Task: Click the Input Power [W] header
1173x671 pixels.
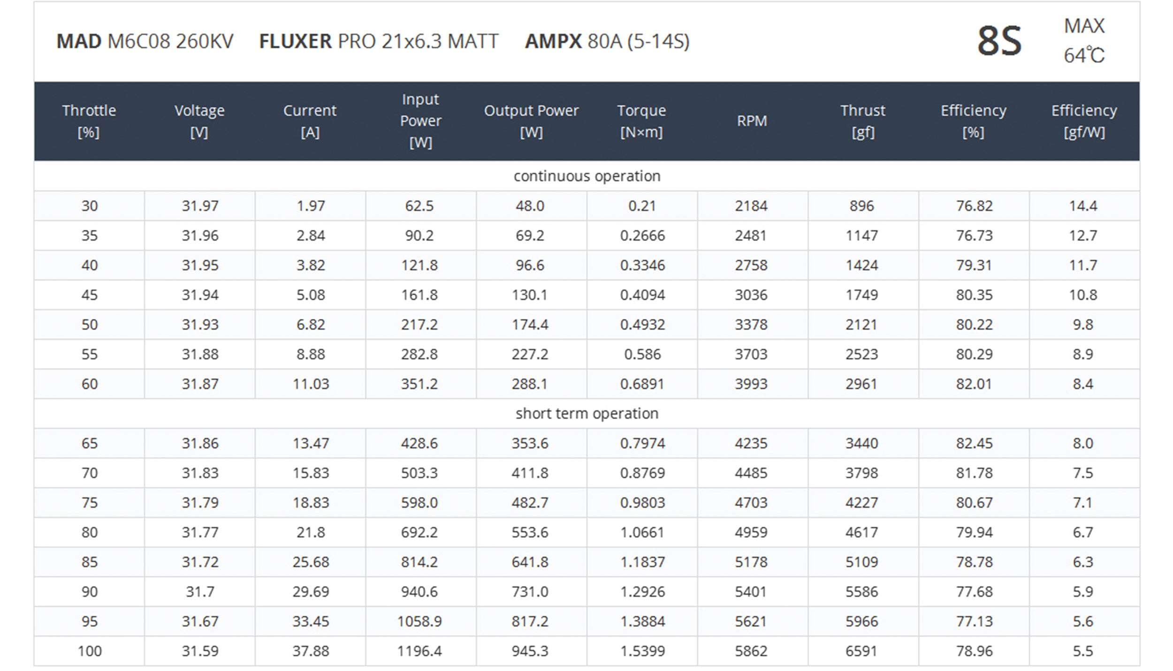Action: (420, 121)
